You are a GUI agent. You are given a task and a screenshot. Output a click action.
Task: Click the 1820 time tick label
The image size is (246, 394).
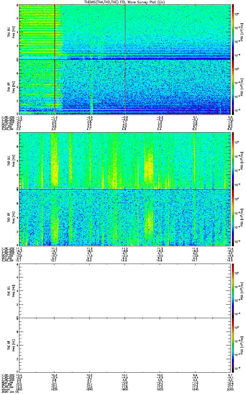tap(54, 390)
